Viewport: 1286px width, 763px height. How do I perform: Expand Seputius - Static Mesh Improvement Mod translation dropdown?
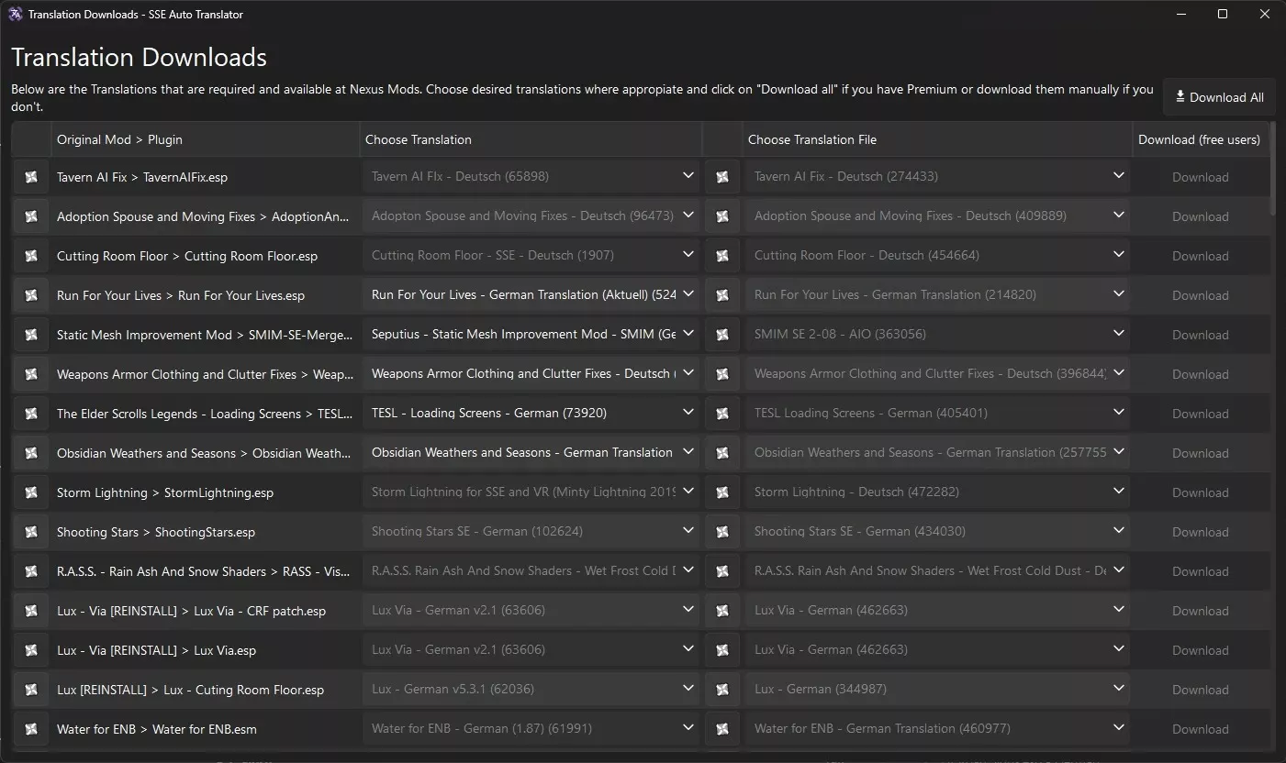click(x=531, y=335)
